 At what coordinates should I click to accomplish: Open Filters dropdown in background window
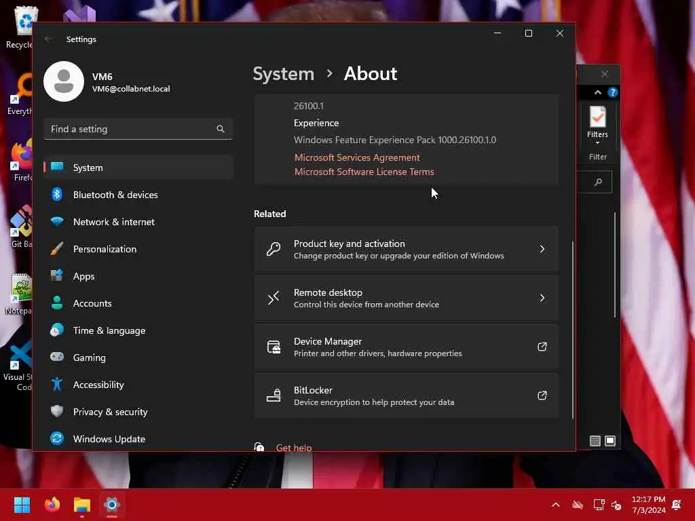(x=597, y=126)
